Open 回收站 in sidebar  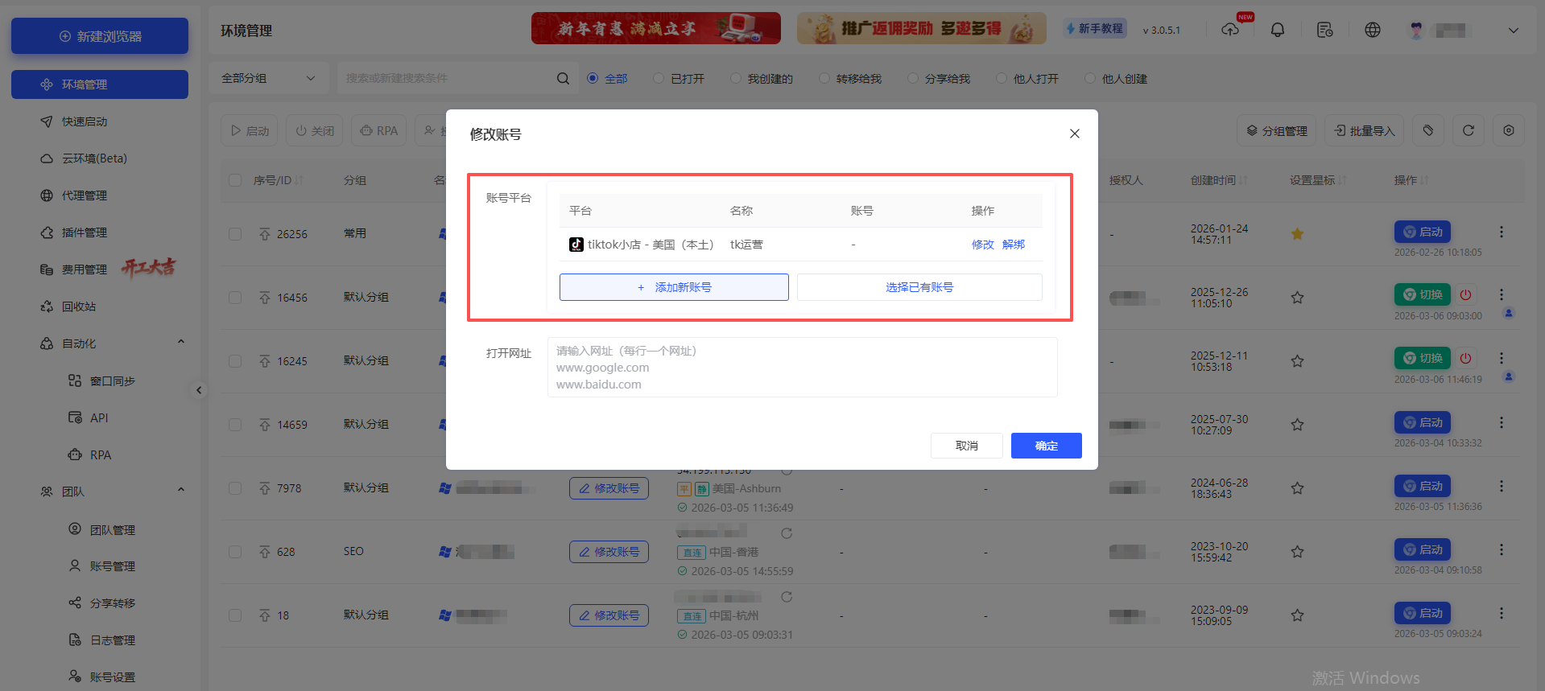click(x=79, y=306)
